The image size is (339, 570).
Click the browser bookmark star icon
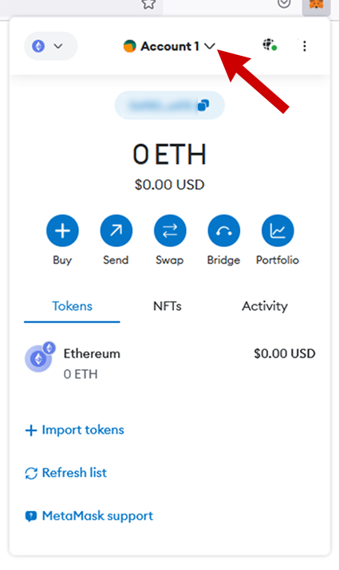148,4
